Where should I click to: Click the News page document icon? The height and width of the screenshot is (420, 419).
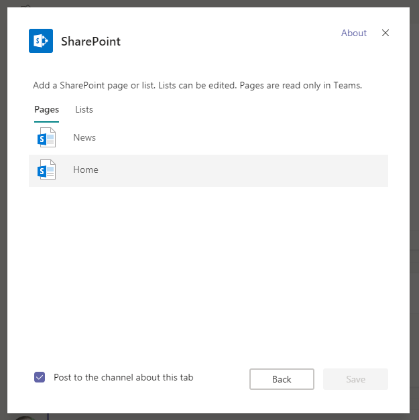coord(47,138)
